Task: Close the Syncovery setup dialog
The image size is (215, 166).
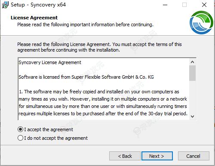Action: coord(204,5)
